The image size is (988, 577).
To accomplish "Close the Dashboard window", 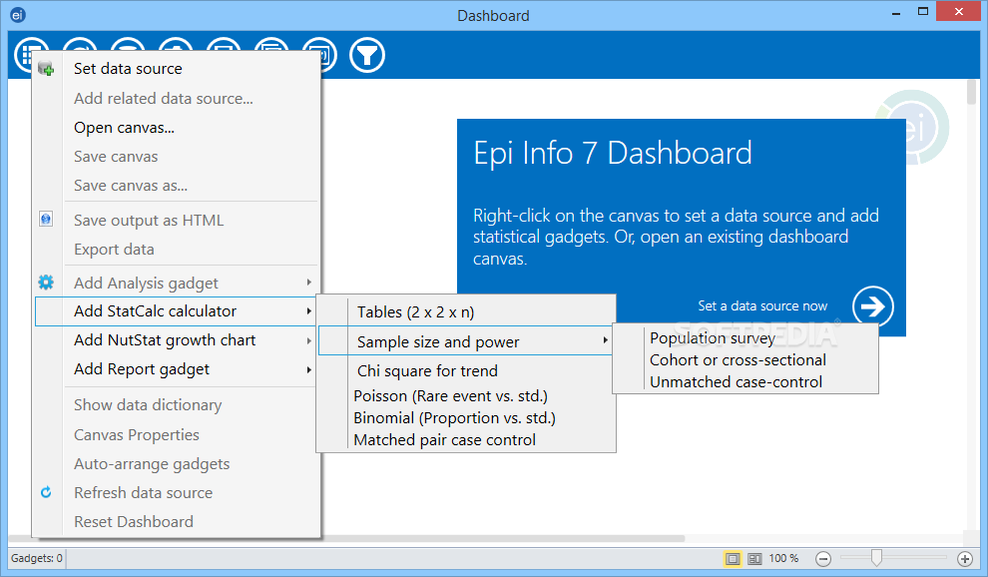I will pos(958,11).
